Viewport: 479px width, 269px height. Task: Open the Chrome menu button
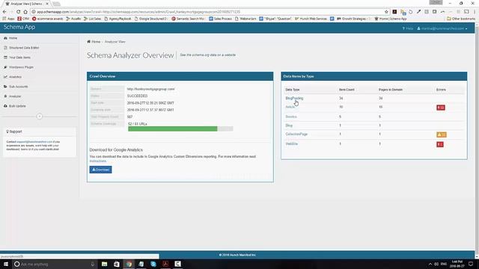[475, 12]
